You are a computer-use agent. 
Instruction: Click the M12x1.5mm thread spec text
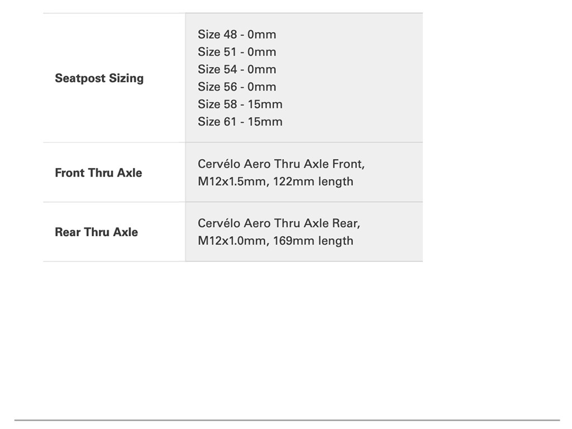point(232,182)
